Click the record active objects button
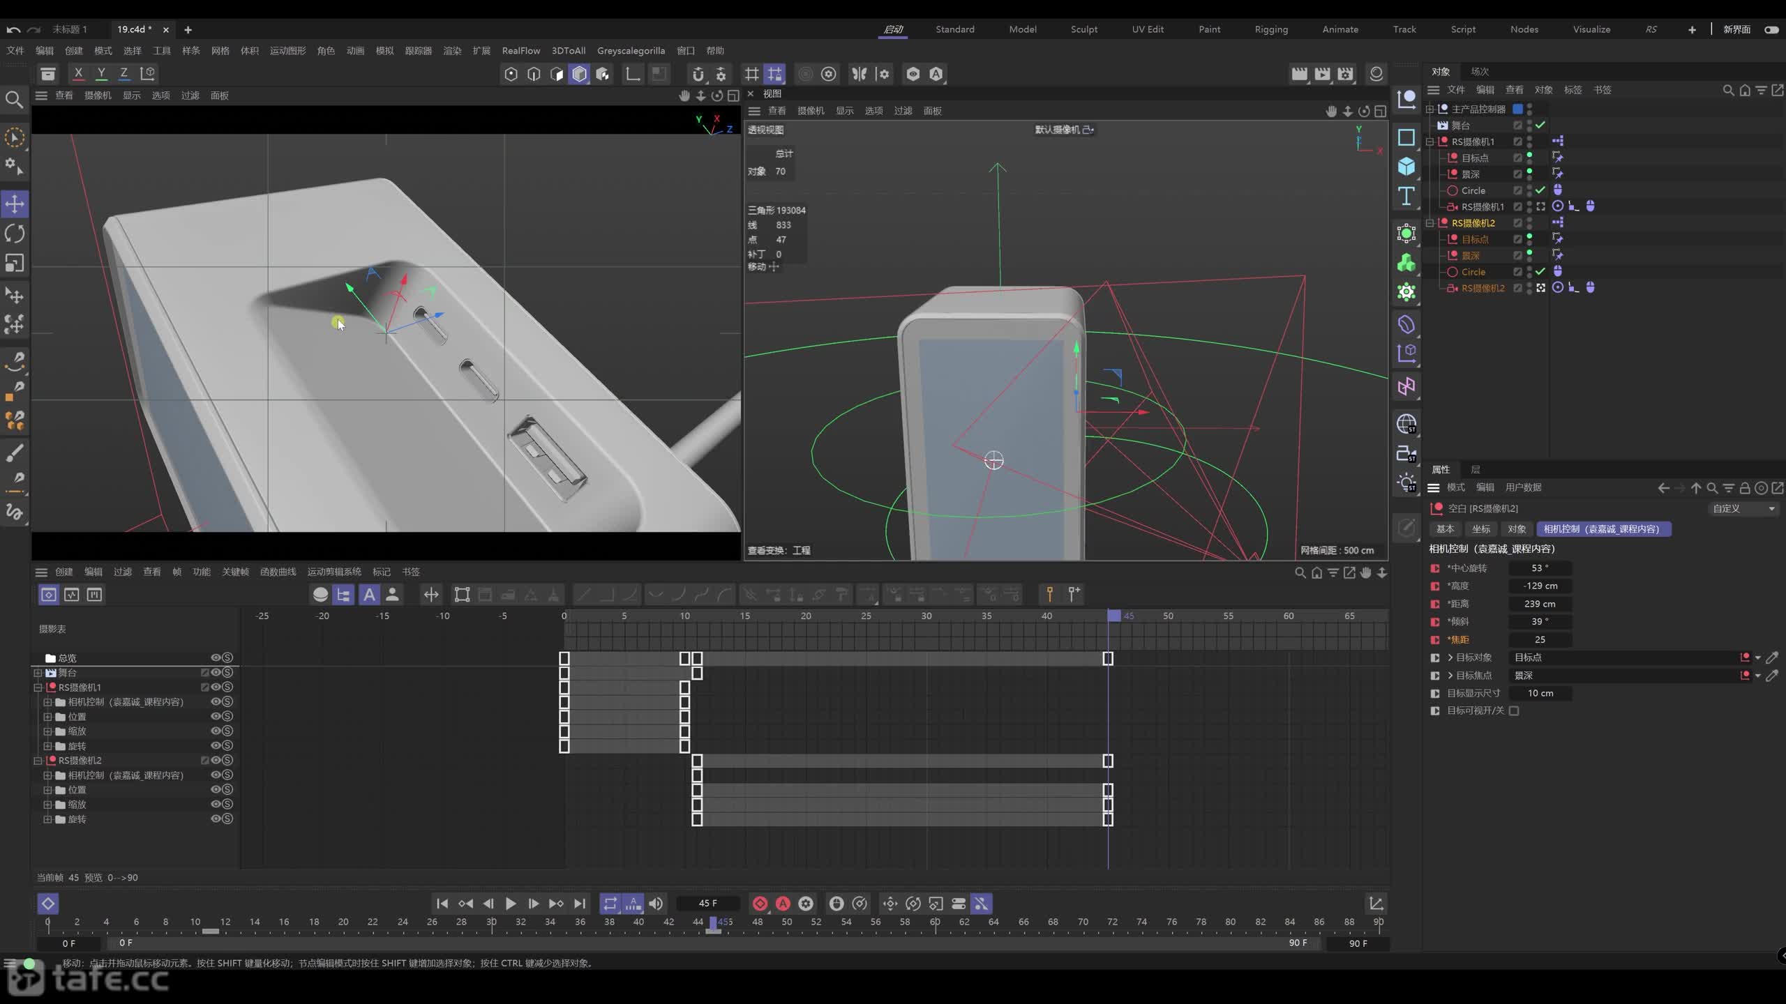Screen dimensions: 1786x1004 [760, 904]
